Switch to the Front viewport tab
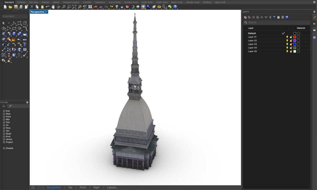Image resolution: width=317 pixels, height=190 pixels. click(x=83, y=187)
